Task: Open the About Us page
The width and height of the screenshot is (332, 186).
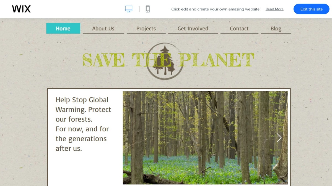Action: 103,28
